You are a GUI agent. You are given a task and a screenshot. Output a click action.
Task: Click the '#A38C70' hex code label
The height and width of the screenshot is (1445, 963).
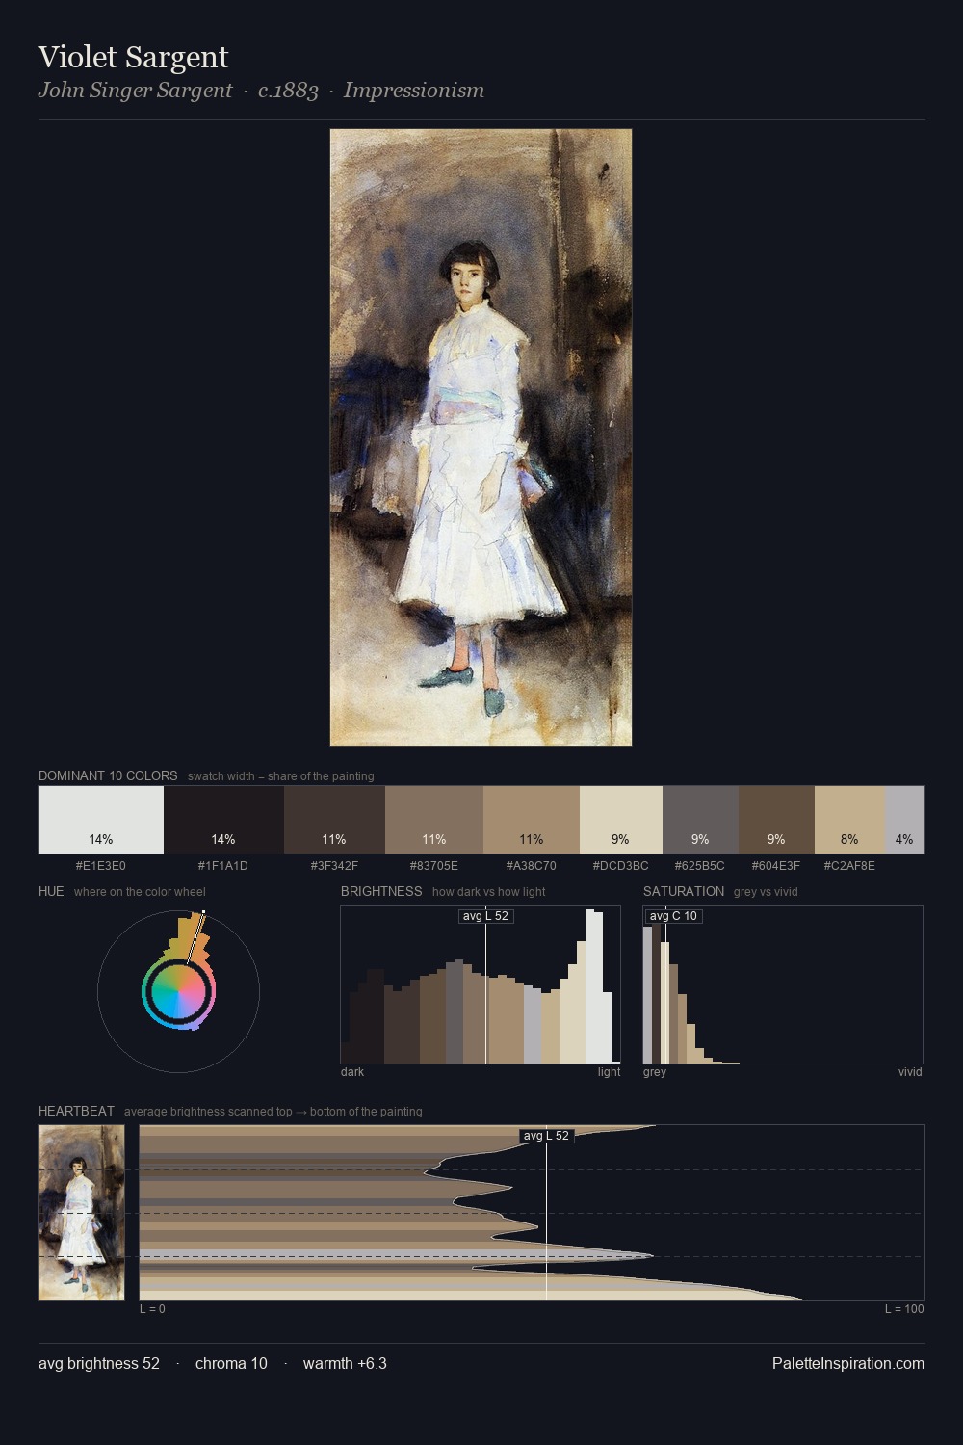point(532,866)
